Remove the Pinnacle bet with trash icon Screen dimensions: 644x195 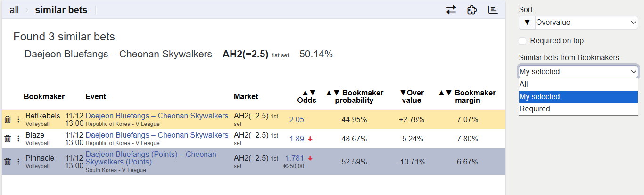(x=8, y=162)
